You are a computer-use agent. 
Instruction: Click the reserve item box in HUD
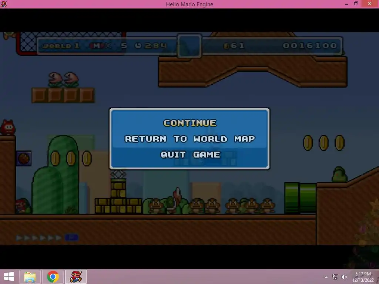189,46
